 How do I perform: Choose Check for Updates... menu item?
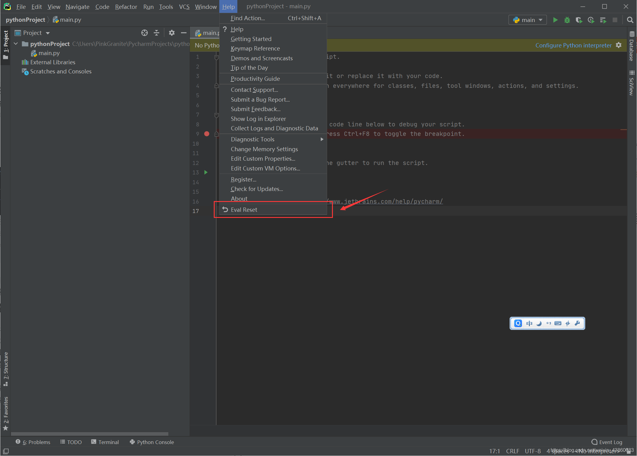273,189
